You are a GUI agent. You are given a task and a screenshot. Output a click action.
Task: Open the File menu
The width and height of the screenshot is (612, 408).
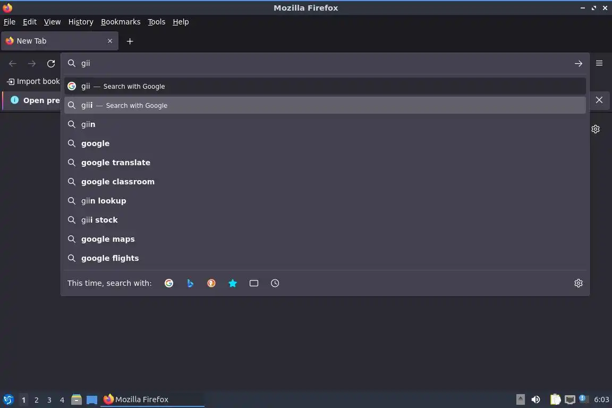10,22
